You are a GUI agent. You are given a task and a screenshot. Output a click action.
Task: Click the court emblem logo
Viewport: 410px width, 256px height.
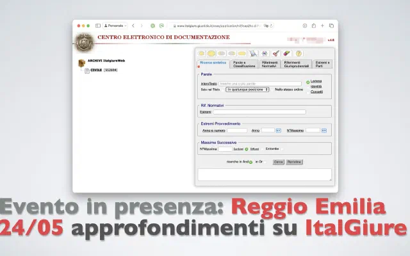point(85,43)
